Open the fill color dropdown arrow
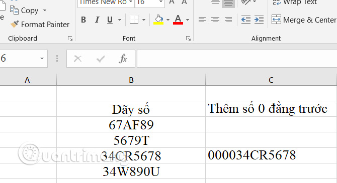The width and height of the screenshot is (337, 183). click(168, 20)
